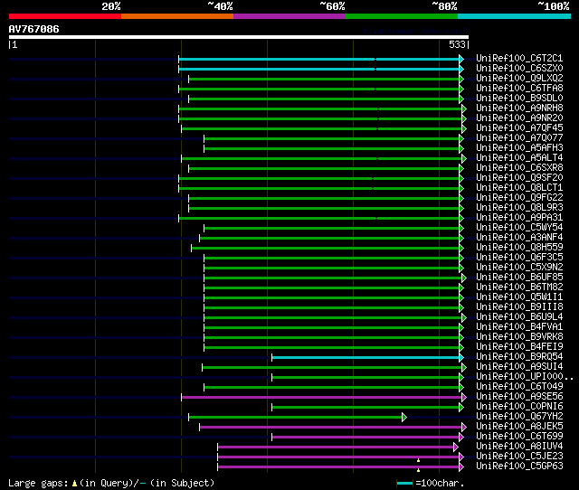Viewport: 579px width, 490px height.
Task: Open the UniRef100_Q67YH2 label
Action: (519, 417)
